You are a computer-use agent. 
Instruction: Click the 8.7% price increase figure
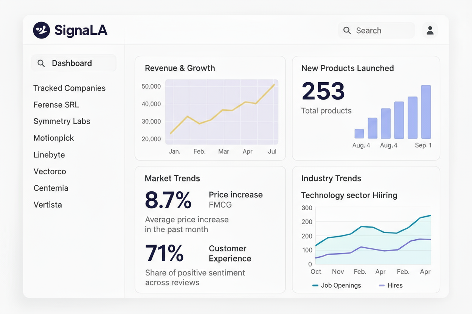coord(168,200)
